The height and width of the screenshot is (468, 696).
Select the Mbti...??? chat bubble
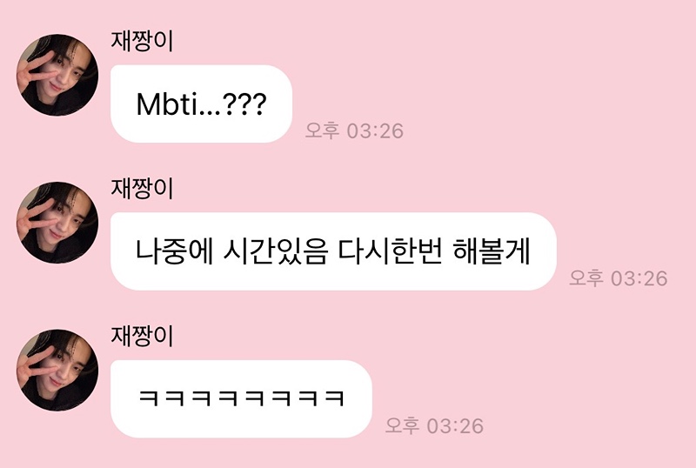pos(201,104)
